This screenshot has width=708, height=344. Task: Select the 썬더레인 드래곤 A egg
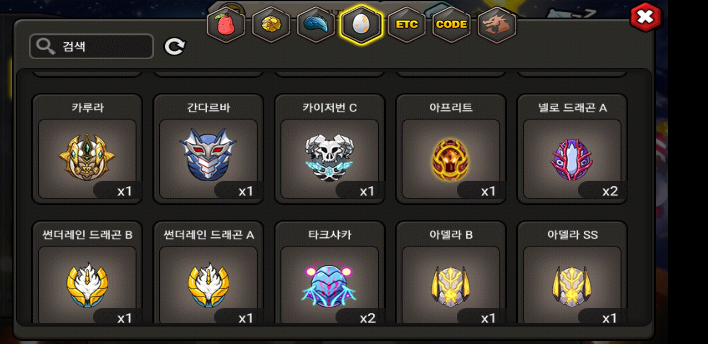click(208, 272)
